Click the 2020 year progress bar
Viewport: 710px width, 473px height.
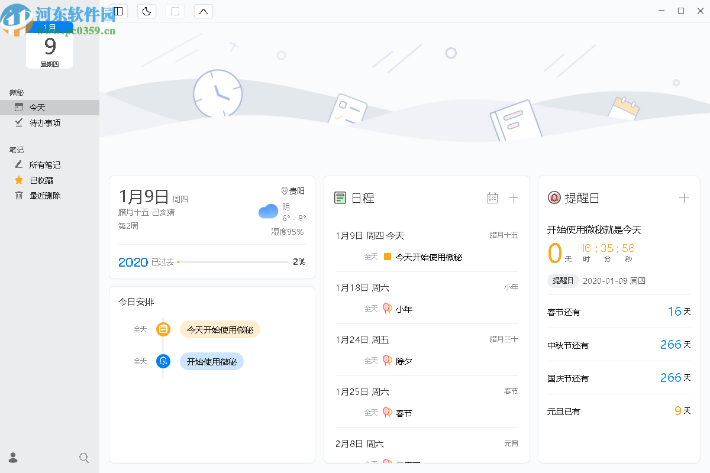(233, 262)
